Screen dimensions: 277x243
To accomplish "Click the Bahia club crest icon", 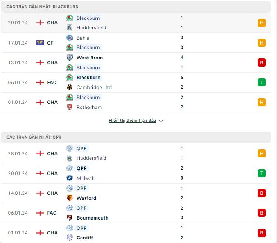I will [x=70, y=38].
